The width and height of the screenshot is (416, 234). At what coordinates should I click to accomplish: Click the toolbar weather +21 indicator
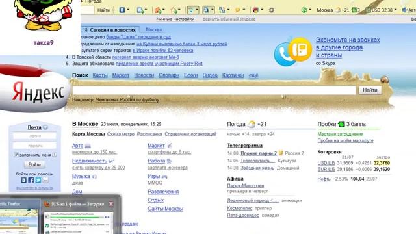coord(342,10)
